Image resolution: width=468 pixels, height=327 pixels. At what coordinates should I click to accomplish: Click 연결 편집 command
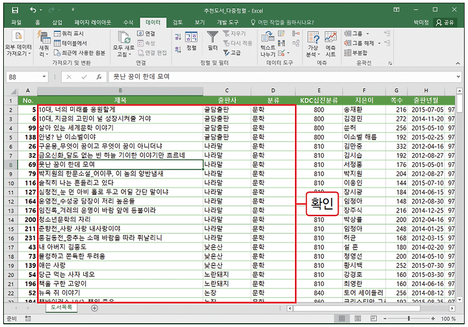click(152, 53)
